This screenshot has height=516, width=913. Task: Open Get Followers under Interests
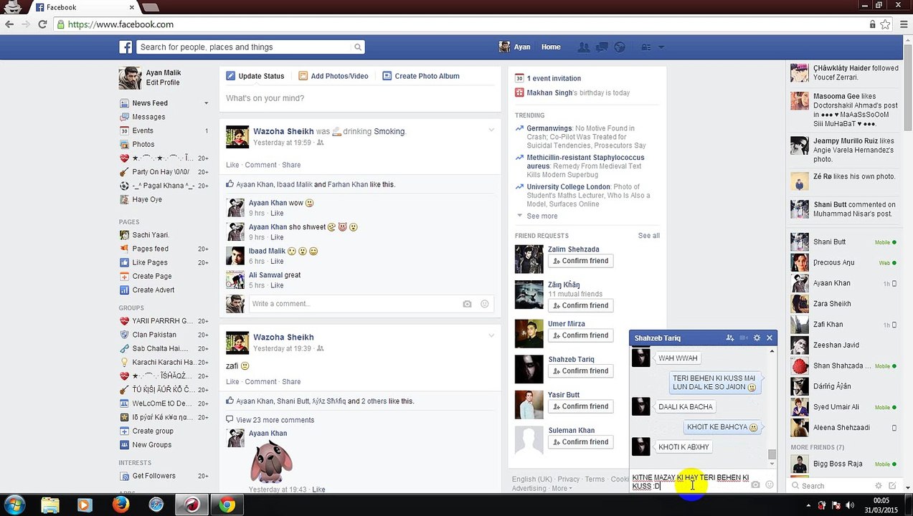(153, 476)
